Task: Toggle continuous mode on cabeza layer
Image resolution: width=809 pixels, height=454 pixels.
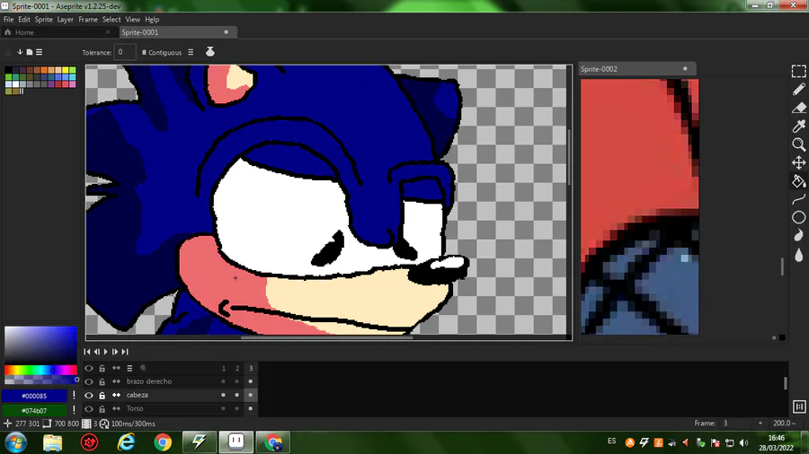Action: [x=116, y=396]
